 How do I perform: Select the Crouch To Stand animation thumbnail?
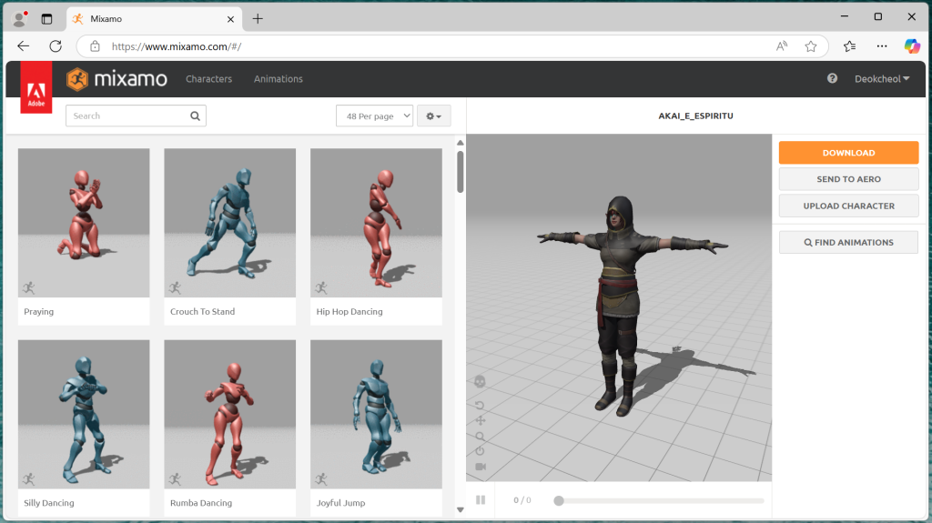(x=230, y=223)
